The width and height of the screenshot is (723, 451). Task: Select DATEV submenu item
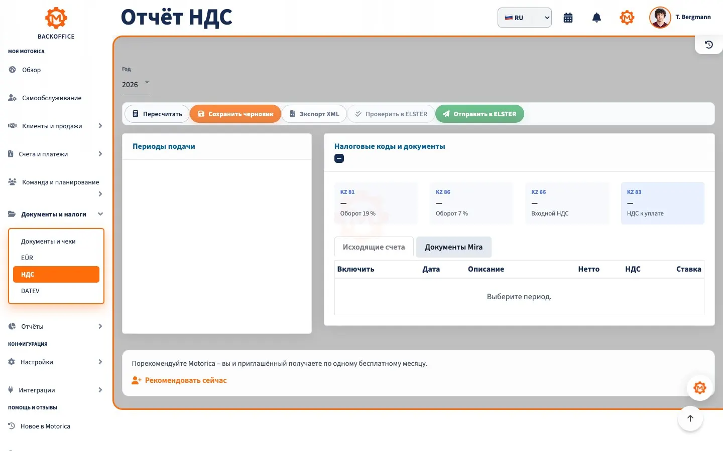click(x=56, y=291)
